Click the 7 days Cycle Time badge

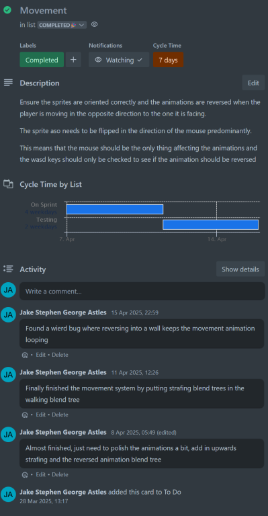(168, 60)
